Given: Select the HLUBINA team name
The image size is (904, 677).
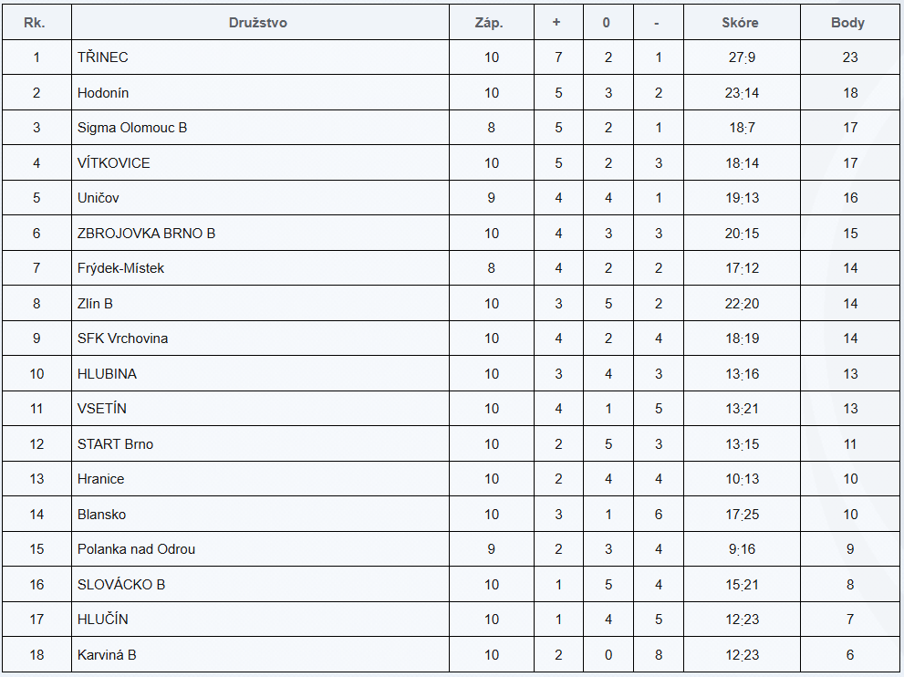Looking at the screenshot, I should point(107,374).
